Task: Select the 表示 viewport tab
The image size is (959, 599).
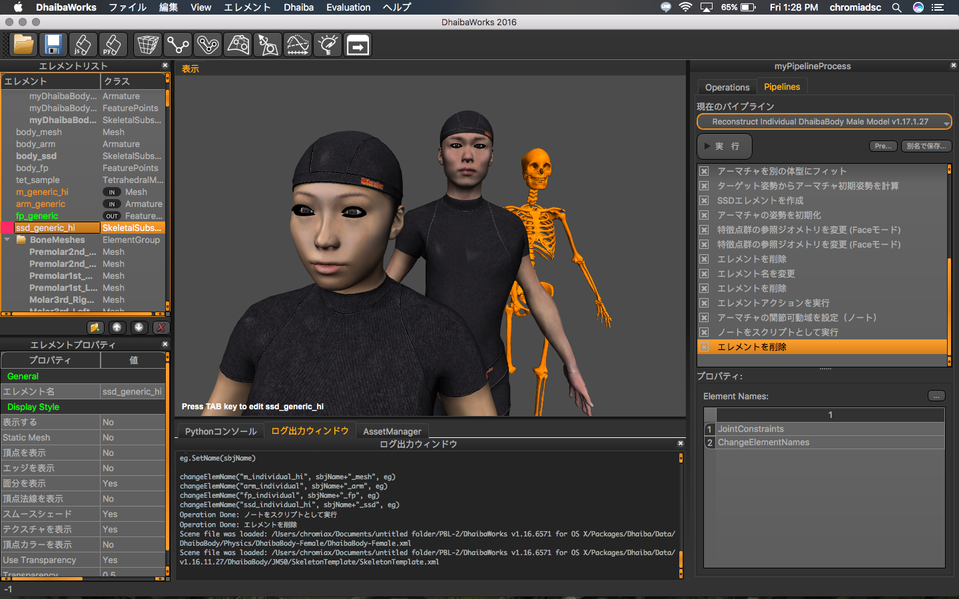Action: click(x=190, y=69)
